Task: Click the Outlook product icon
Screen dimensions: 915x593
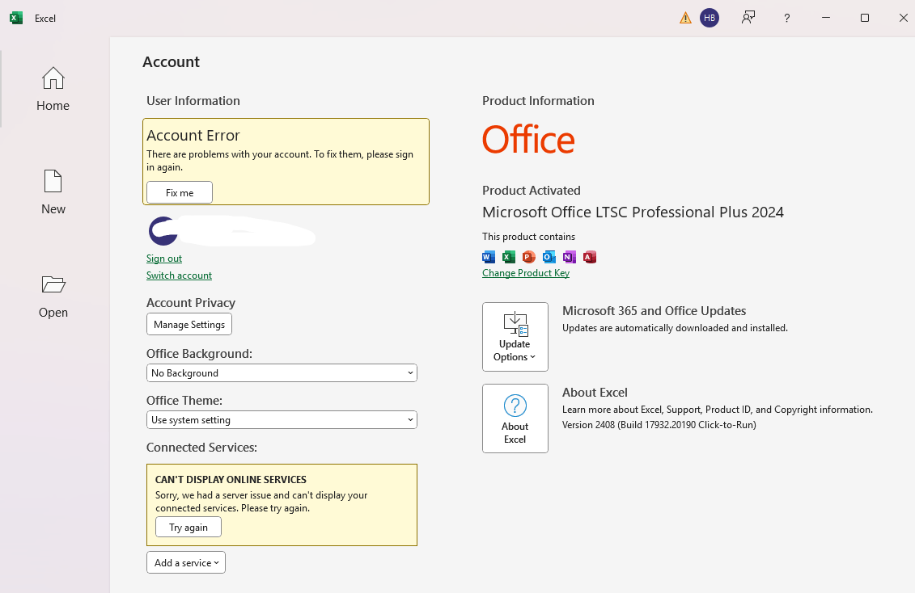Action: point(549,257)
